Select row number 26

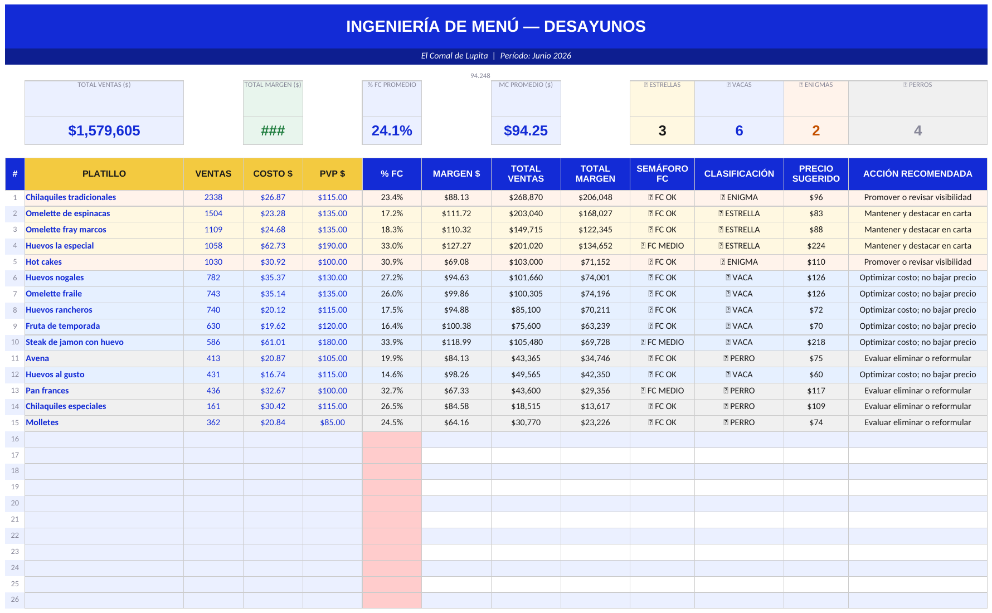click(x=15, y=600)
